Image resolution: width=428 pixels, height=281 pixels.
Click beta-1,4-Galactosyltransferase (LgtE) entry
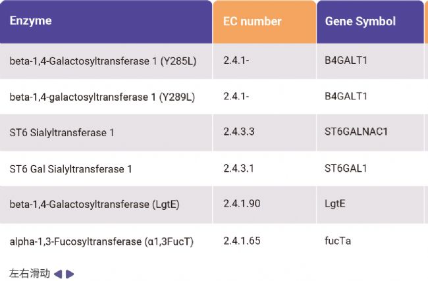click(94, 205)
